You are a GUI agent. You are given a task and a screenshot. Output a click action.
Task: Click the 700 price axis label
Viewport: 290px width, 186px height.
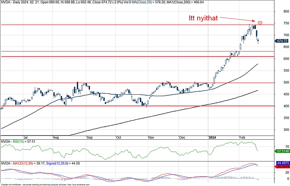(286, 35)
